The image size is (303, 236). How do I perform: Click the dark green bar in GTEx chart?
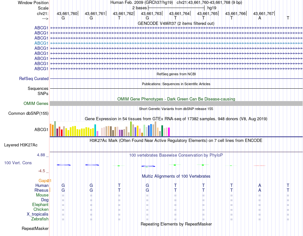pos(162,131)
